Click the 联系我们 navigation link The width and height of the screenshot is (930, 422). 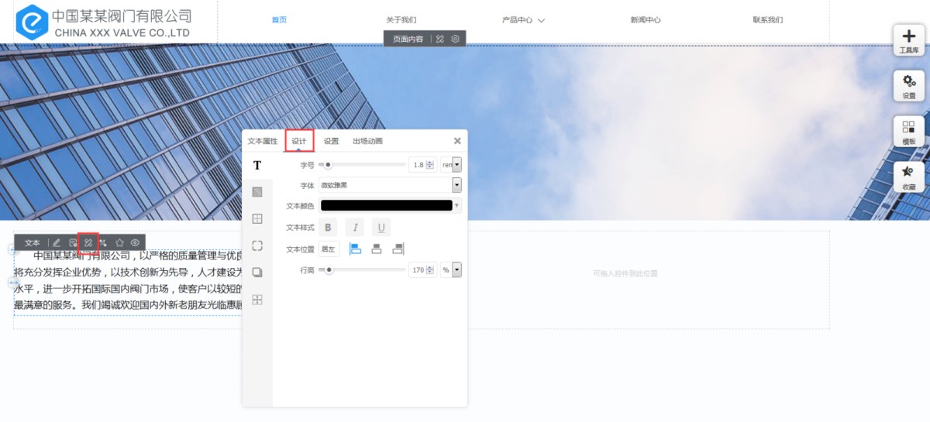(x=767, y=20)
